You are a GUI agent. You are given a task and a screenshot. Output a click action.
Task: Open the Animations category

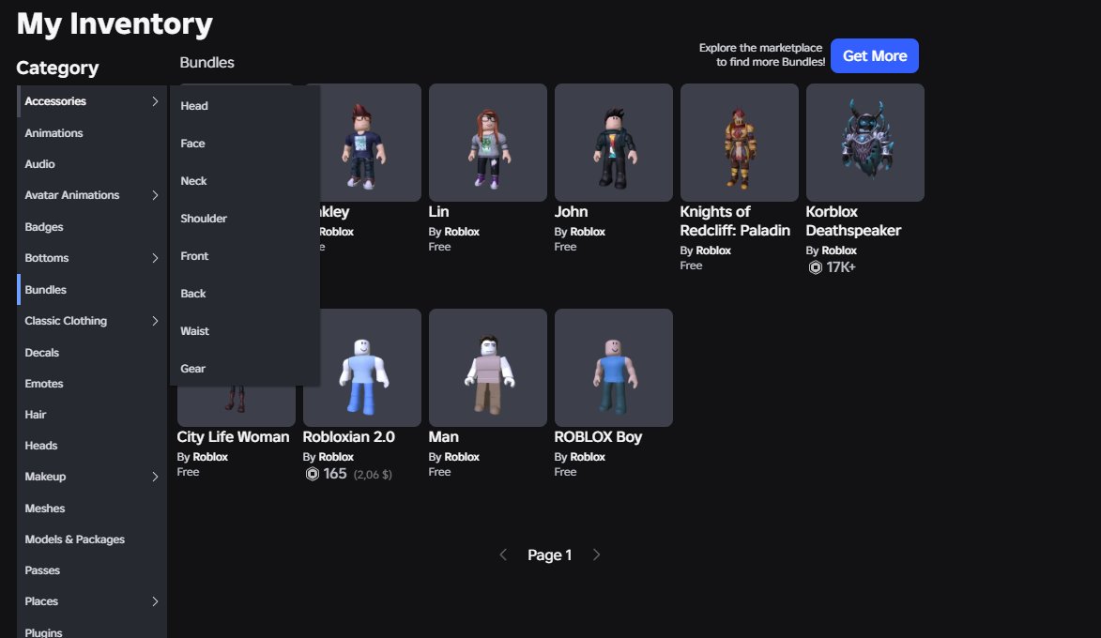point(92,132)
